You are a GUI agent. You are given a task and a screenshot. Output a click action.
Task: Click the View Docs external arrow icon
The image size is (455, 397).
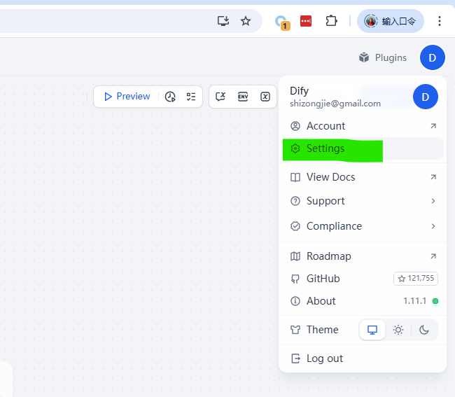point(433,177)
